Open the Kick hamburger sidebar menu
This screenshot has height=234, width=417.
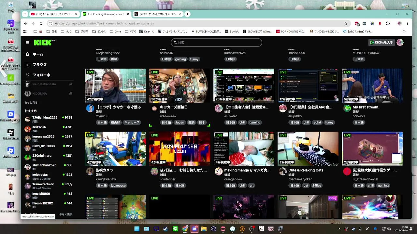(x=27, y=43)
